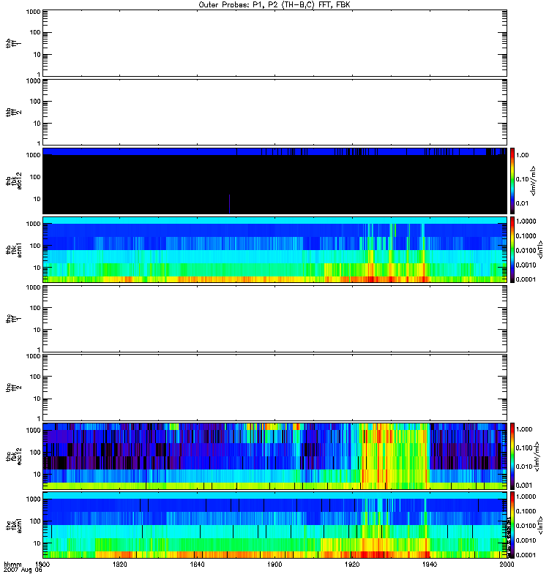Click the 'thc fbk scm1' axis label
Viewport: 549px width, 585px height.
(x=13, y=525)
